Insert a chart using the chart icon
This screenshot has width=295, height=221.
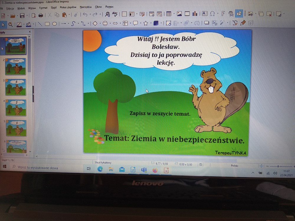point(195,14)
